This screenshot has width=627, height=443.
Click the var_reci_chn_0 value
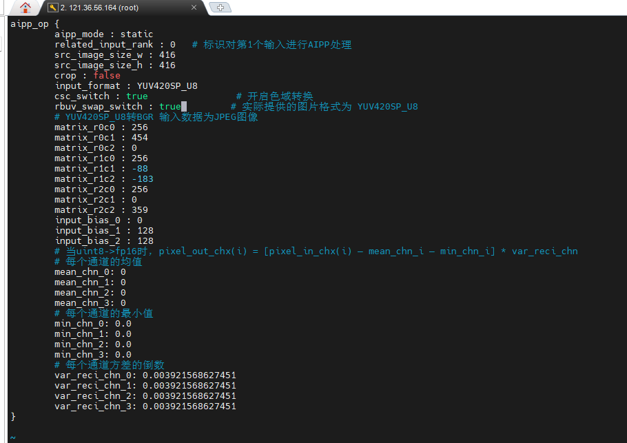(189, 375)
